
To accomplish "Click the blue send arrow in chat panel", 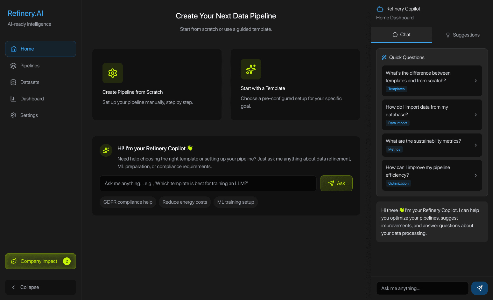I will (480, 288).
